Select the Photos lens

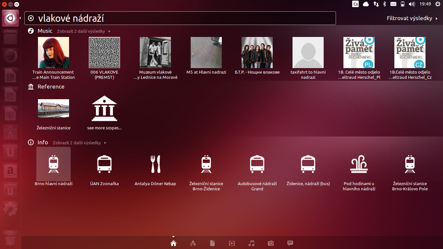click(271, 243)
